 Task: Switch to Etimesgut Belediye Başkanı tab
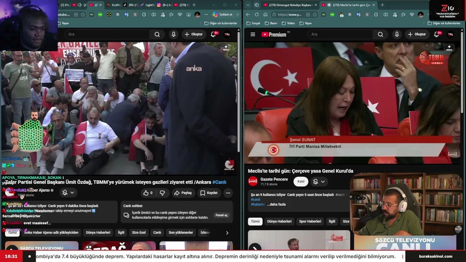(x=290, y=5)
